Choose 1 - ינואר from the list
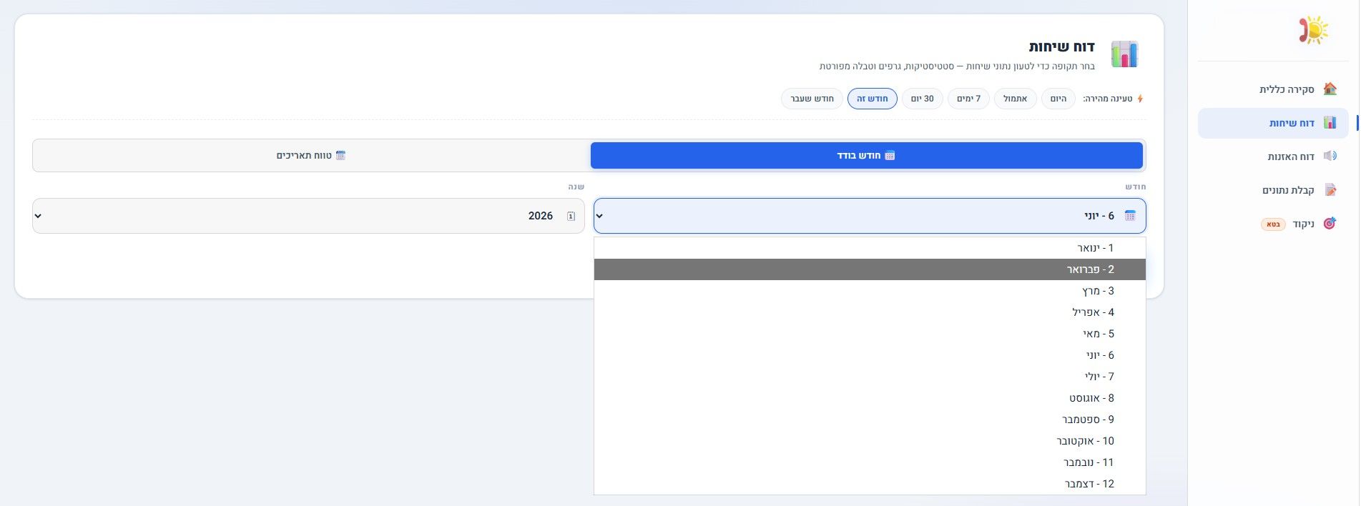Screen dimensions: 1361x506 [x=870, y=248]
